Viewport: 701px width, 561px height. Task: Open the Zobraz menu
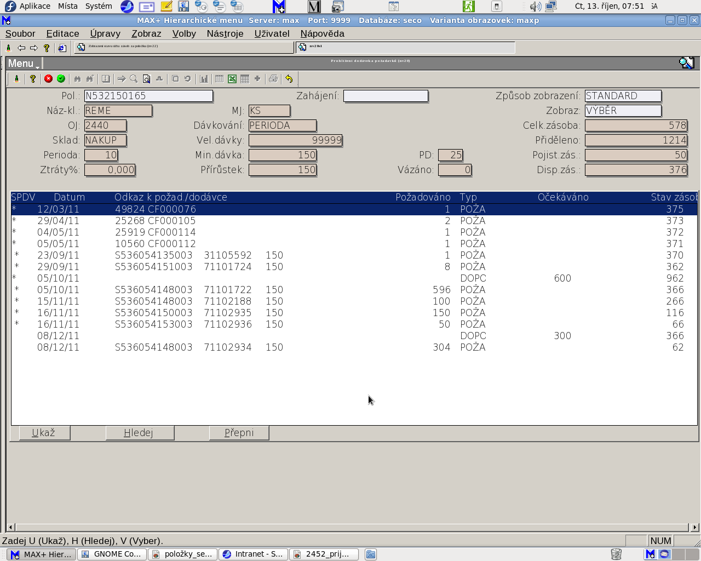tap(146, 33)
